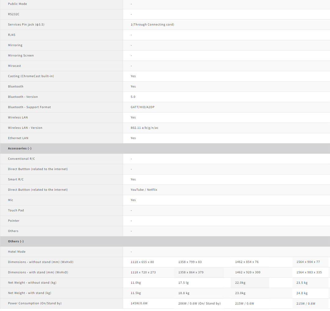The image size is (330, 311).
Task: Select the 145W/0.6W power consumption value
Action: click(x=139, y=303)
